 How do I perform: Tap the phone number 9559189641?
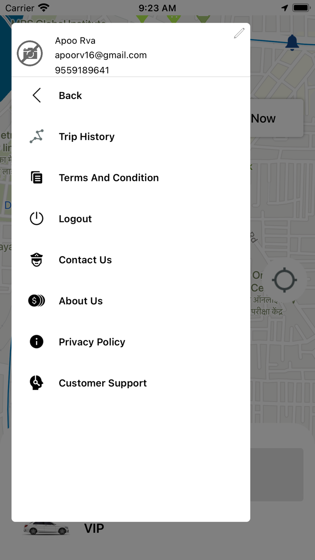tap(82, 70)
